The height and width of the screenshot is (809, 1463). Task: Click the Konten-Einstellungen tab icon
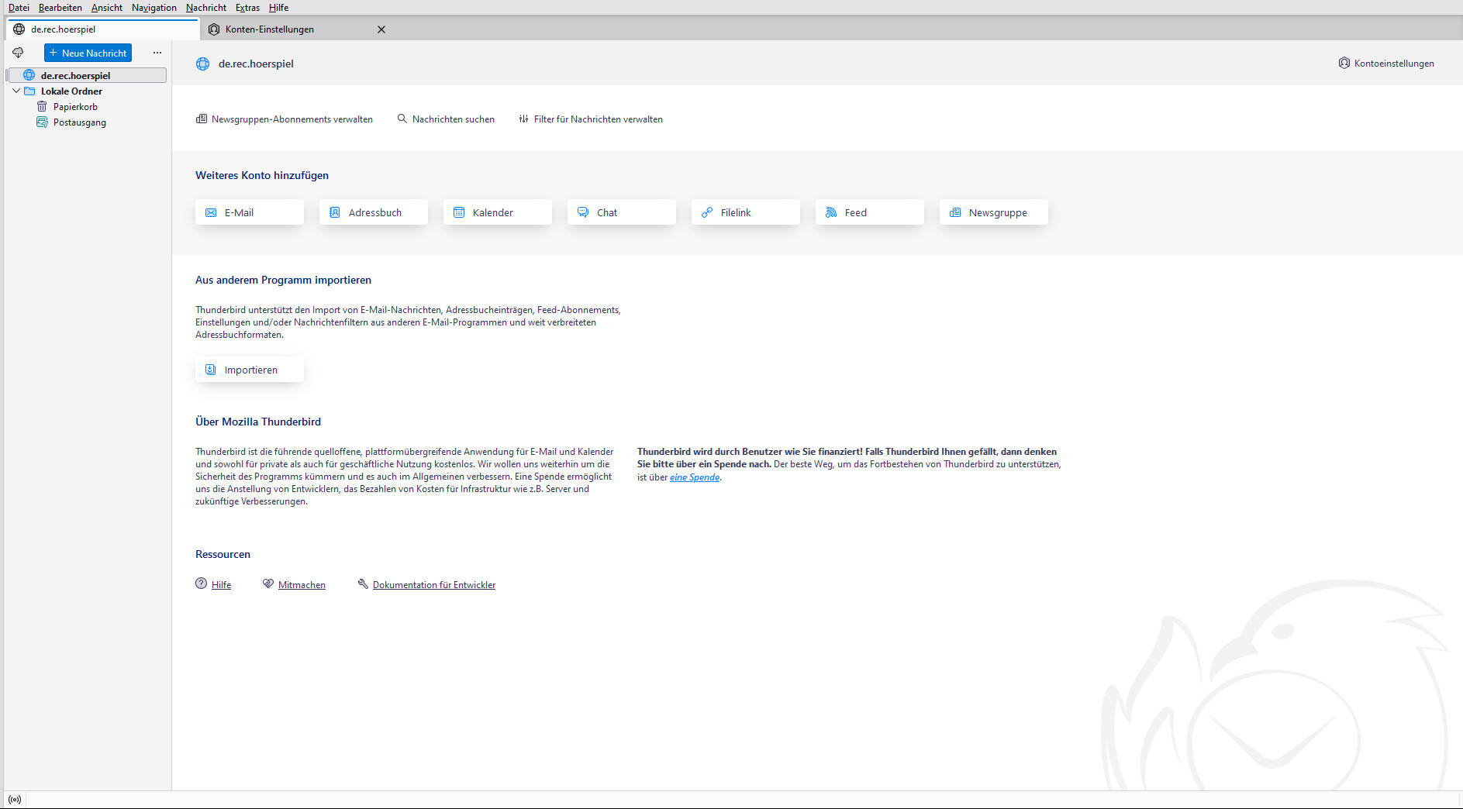point(214,29)
